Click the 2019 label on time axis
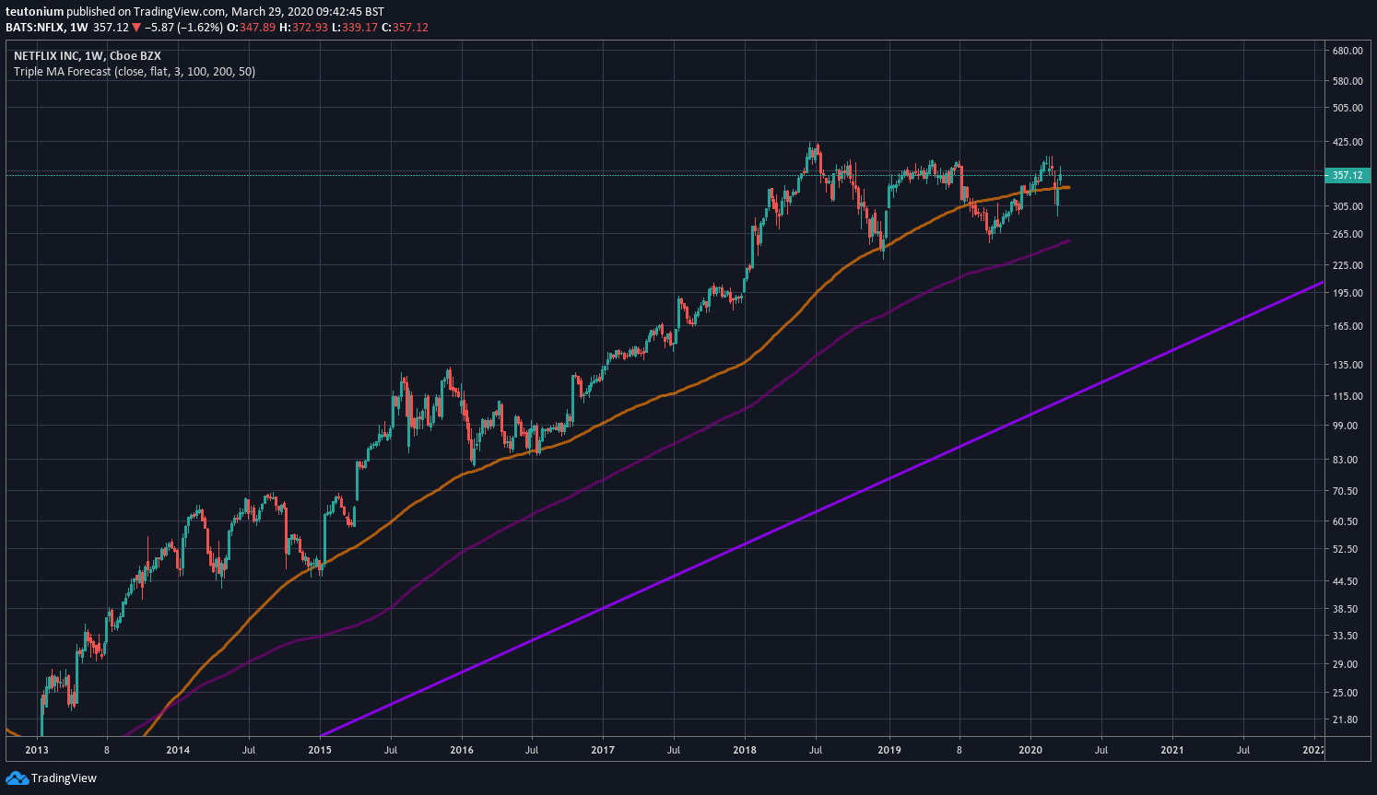Image resolution: width=1377 pixels, height=795 pixels. pos(889,750)
